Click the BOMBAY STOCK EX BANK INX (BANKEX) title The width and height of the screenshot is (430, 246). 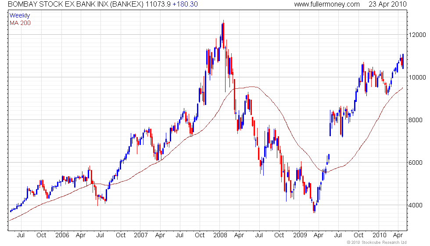[75, 4]
